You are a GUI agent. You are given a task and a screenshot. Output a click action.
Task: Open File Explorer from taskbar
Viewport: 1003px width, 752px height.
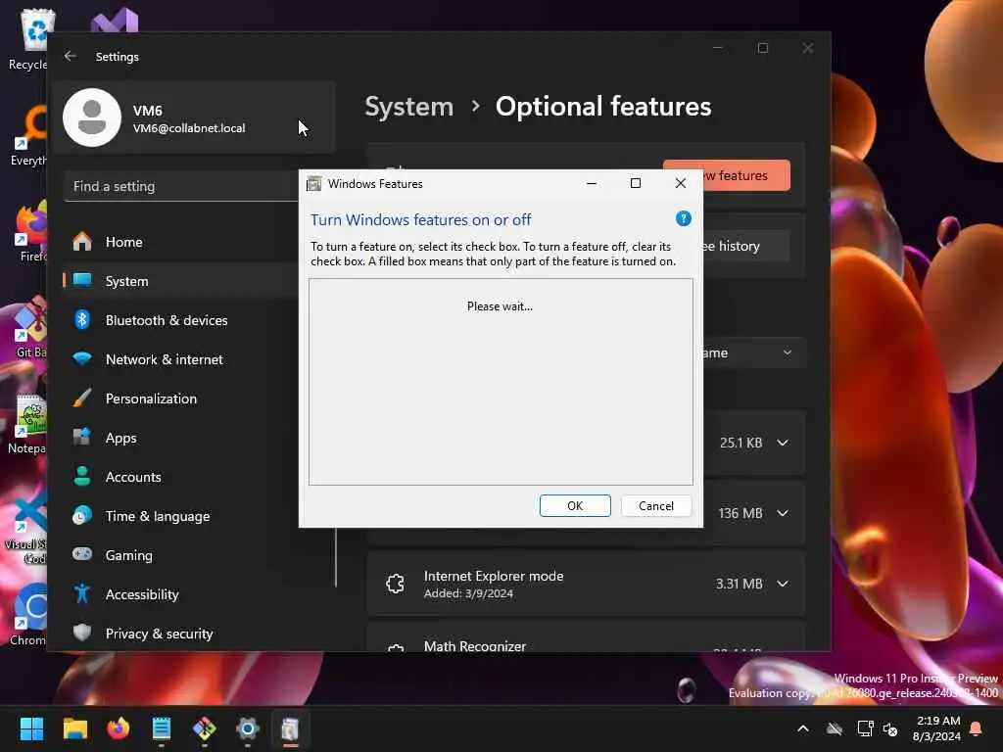[x=74, y=728]
